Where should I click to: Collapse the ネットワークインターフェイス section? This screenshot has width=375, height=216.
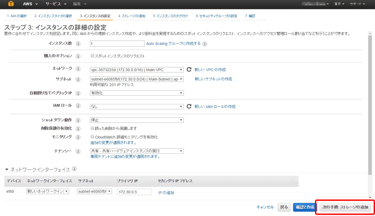[x=7, y=170]
